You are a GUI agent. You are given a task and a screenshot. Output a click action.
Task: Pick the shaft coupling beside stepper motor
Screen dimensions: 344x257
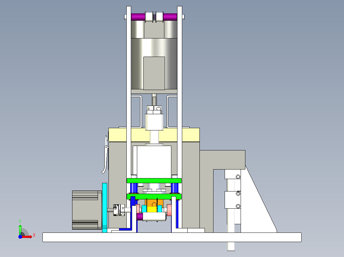pos(119,210)
